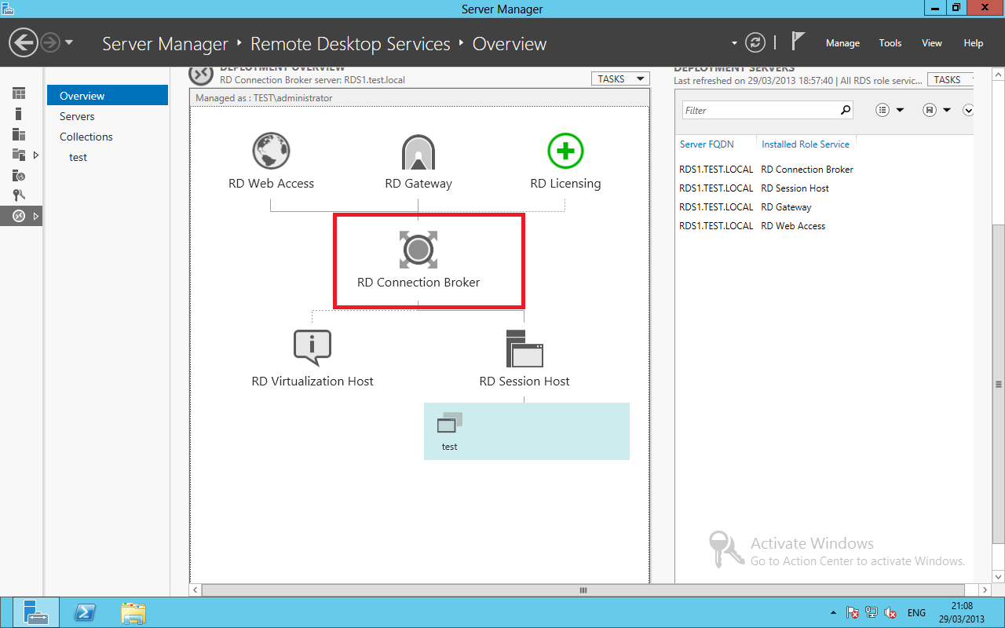Open the Local Server sidebar icon
The height and width of the screenshot is (628, 1005).
click(19, 114)
